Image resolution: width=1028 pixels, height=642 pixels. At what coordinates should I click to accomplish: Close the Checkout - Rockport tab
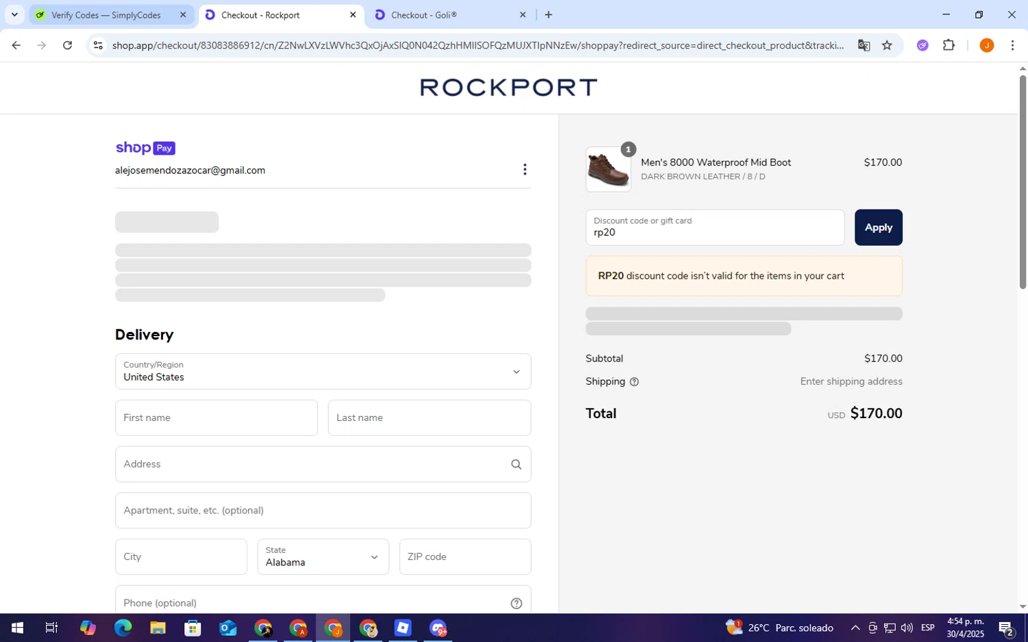pyautogui.click(x=353, y=14)
